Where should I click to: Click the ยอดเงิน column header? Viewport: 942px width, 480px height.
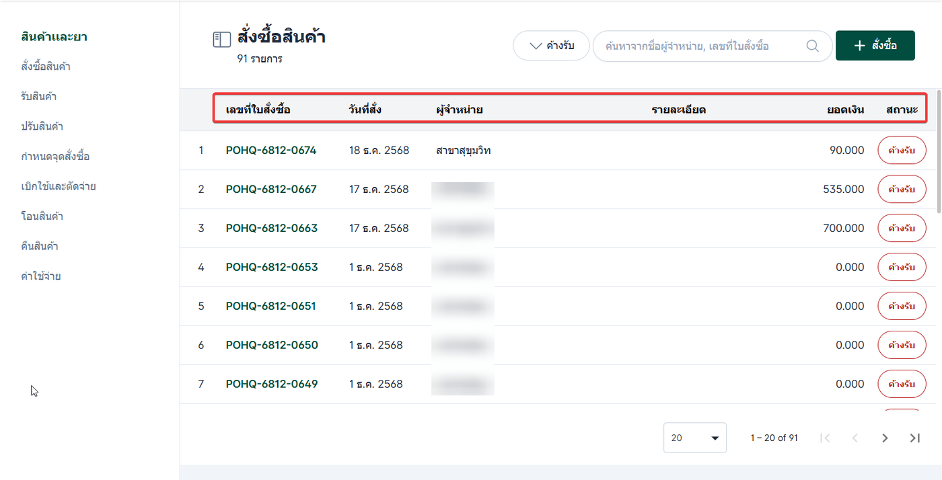pos(846,109)
